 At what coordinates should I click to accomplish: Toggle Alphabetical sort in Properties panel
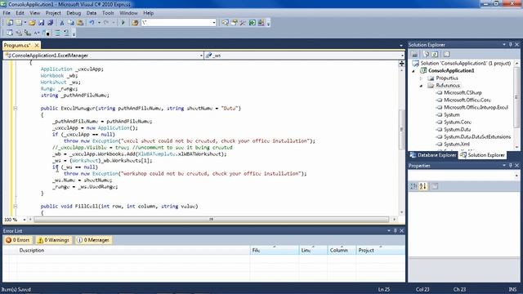pos(423,186)
